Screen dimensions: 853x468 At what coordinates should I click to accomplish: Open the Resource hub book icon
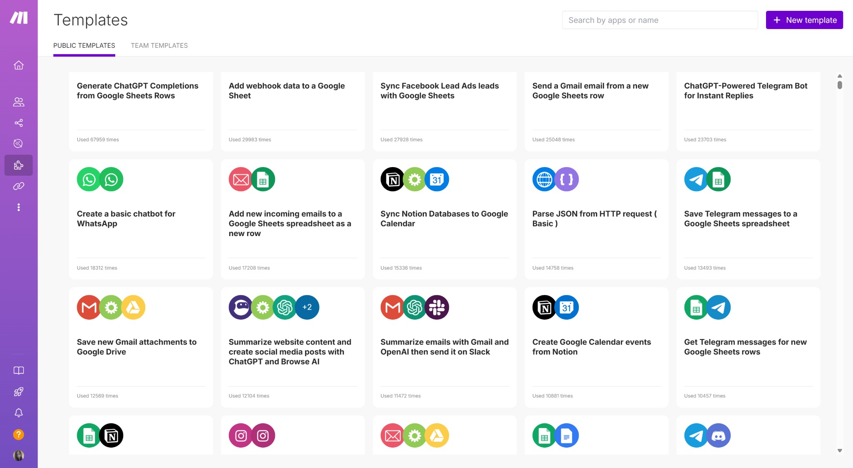tap(19, 371)
